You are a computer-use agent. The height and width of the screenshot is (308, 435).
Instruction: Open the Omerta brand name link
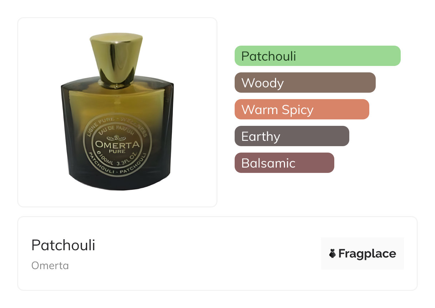coord(50,266)
